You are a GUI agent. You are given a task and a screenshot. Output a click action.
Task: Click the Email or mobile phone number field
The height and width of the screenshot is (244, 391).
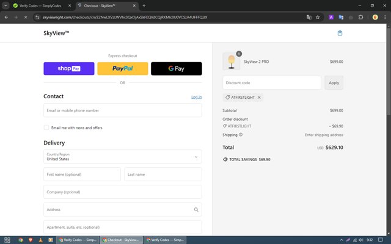[x=123, y=110]
